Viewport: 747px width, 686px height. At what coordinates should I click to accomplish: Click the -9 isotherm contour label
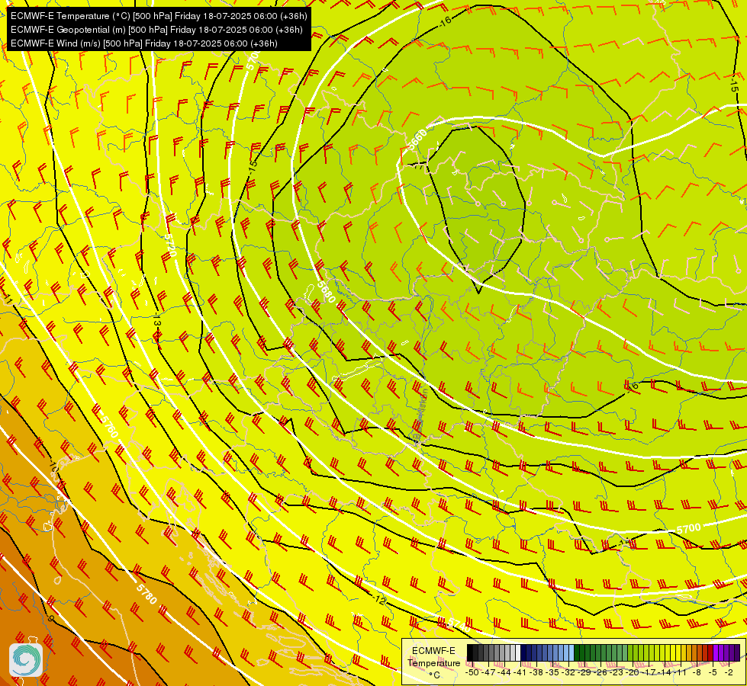51,618
